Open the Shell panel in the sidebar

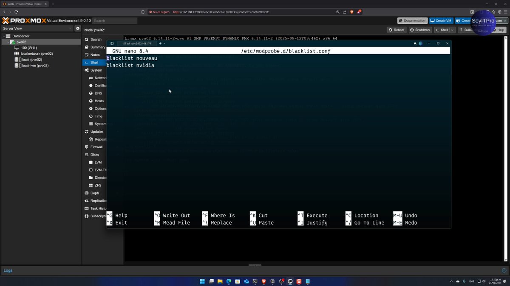(x=94, y=62)
